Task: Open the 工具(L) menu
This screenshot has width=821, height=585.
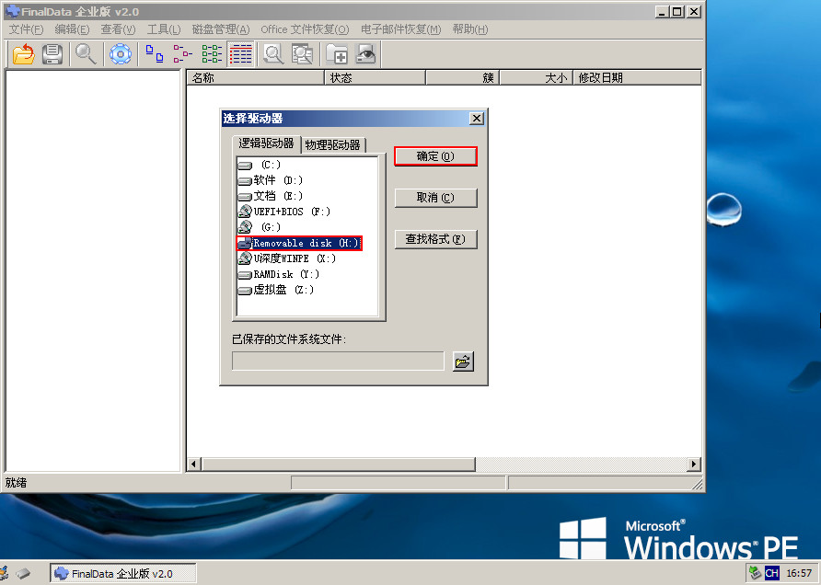Action: click(x=164, y=29)
